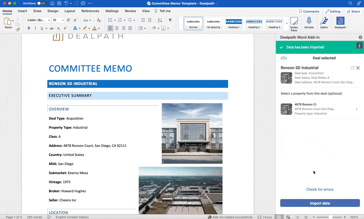
Task: Open underline style dropdown arrow
Action: 47,28
